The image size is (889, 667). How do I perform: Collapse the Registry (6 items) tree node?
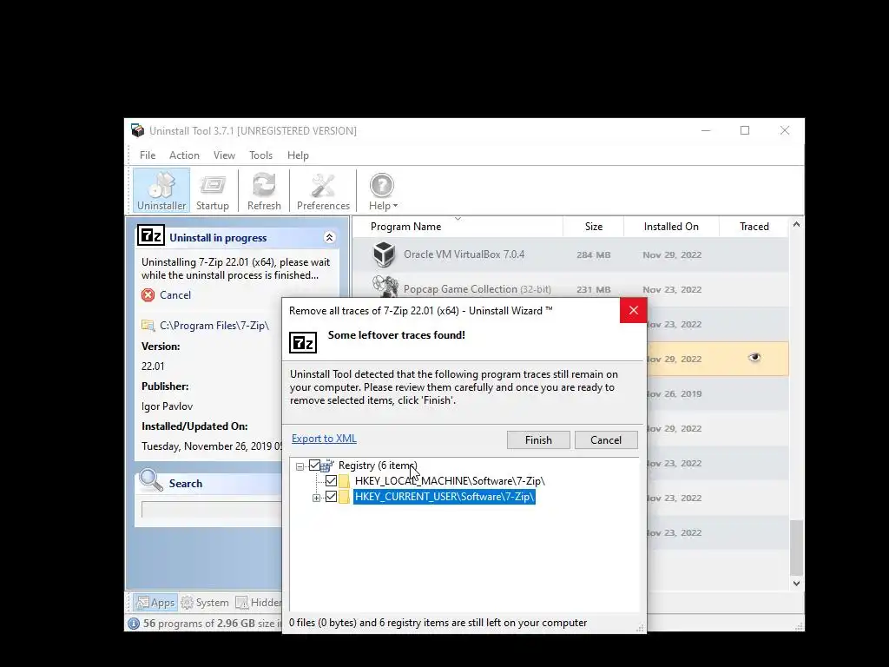tap(300, 466)
